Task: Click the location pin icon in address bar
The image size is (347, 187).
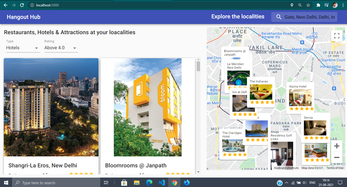Action: click(292, 5)
